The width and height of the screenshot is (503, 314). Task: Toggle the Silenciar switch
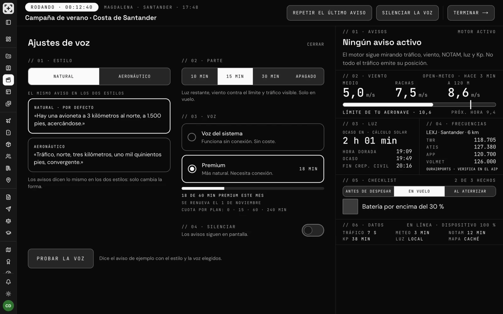pyautogui.click(x=313, y=230)
